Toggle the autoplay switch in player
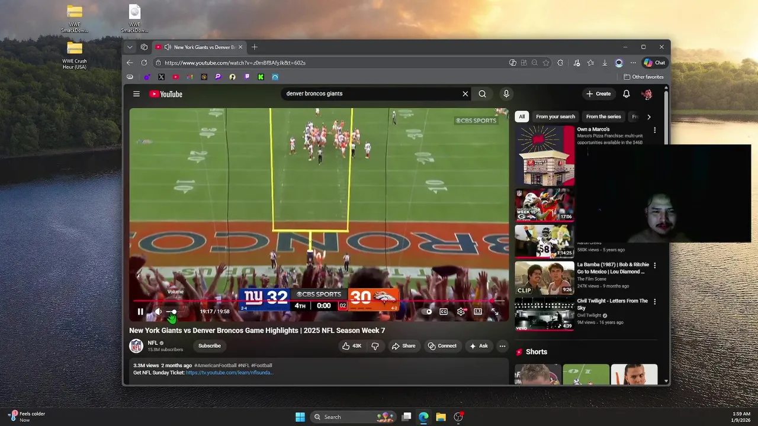The height and width of the screenshot is (426, 758). click(x=427, y=312)
